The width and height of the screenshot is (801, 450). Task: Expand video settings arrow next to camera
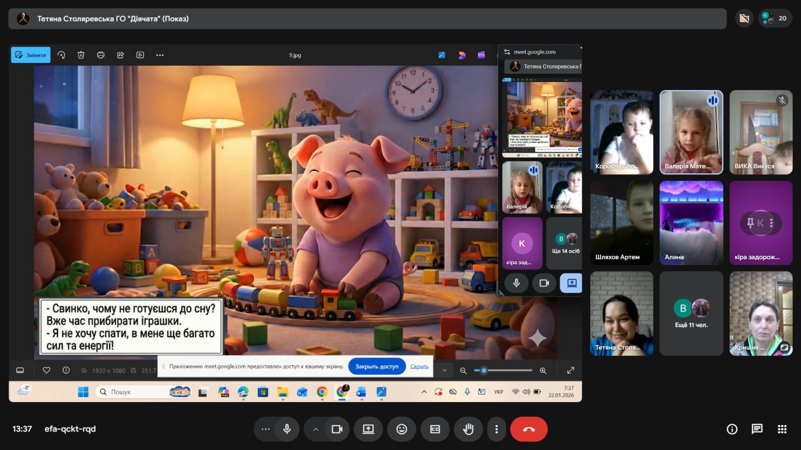click(315, 429)
